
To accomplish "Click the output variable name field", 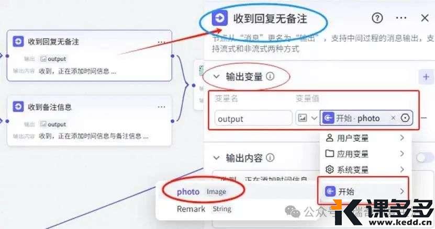I will (x=253, y=119).
